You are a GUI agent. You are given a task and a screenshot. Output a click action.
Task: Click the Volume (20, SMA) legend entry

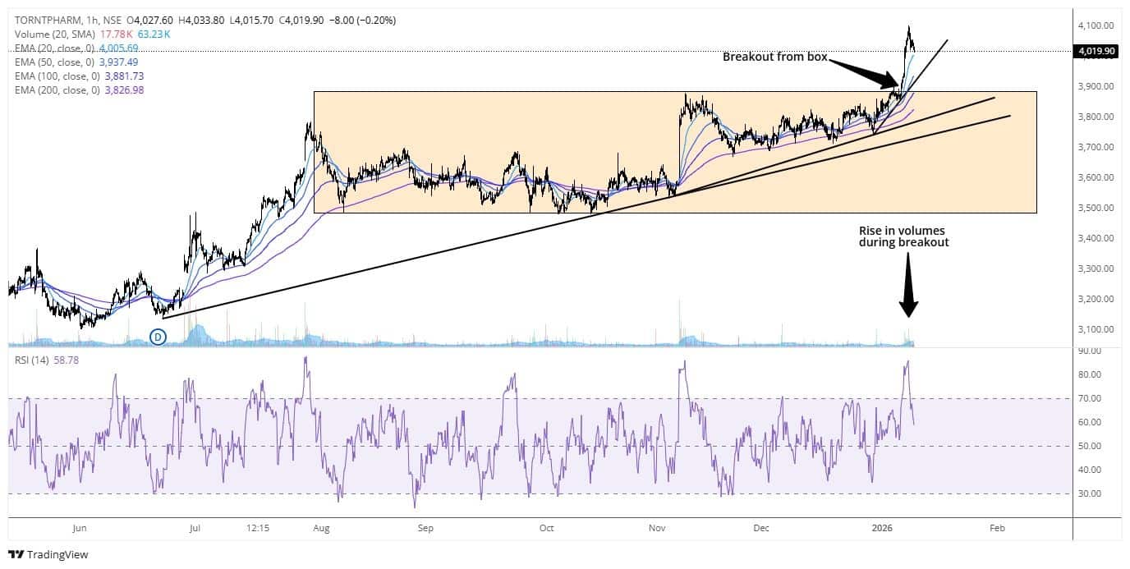pos(54,34)
